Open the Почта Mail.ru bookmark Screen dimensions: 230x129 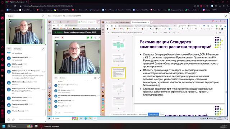click(x=108, y=10)
